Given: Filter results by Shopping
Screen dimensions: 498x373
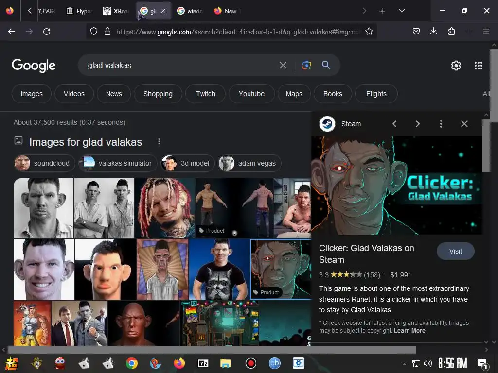Looking at the screenshot, I should 158,94.
